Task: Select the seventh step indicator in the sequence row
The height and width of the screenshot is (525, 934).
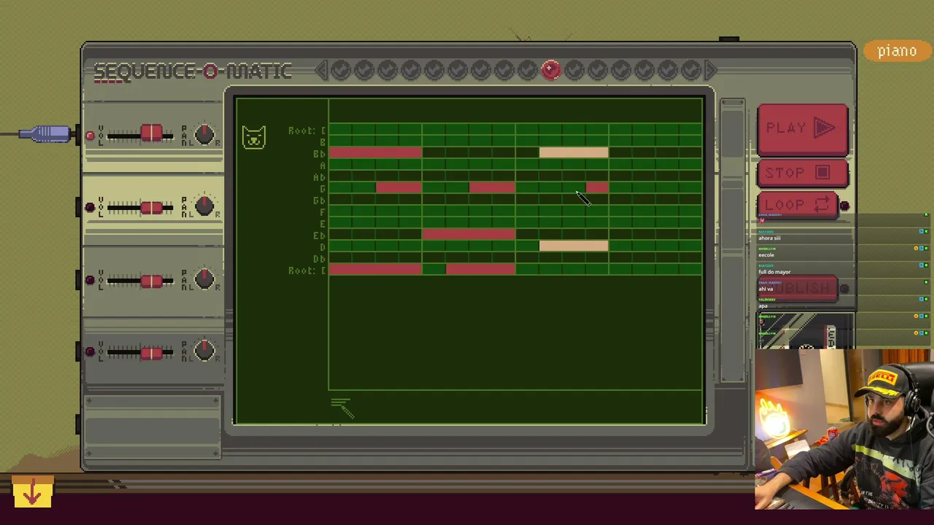Action: pyautogui.click(x=481, y=70)
